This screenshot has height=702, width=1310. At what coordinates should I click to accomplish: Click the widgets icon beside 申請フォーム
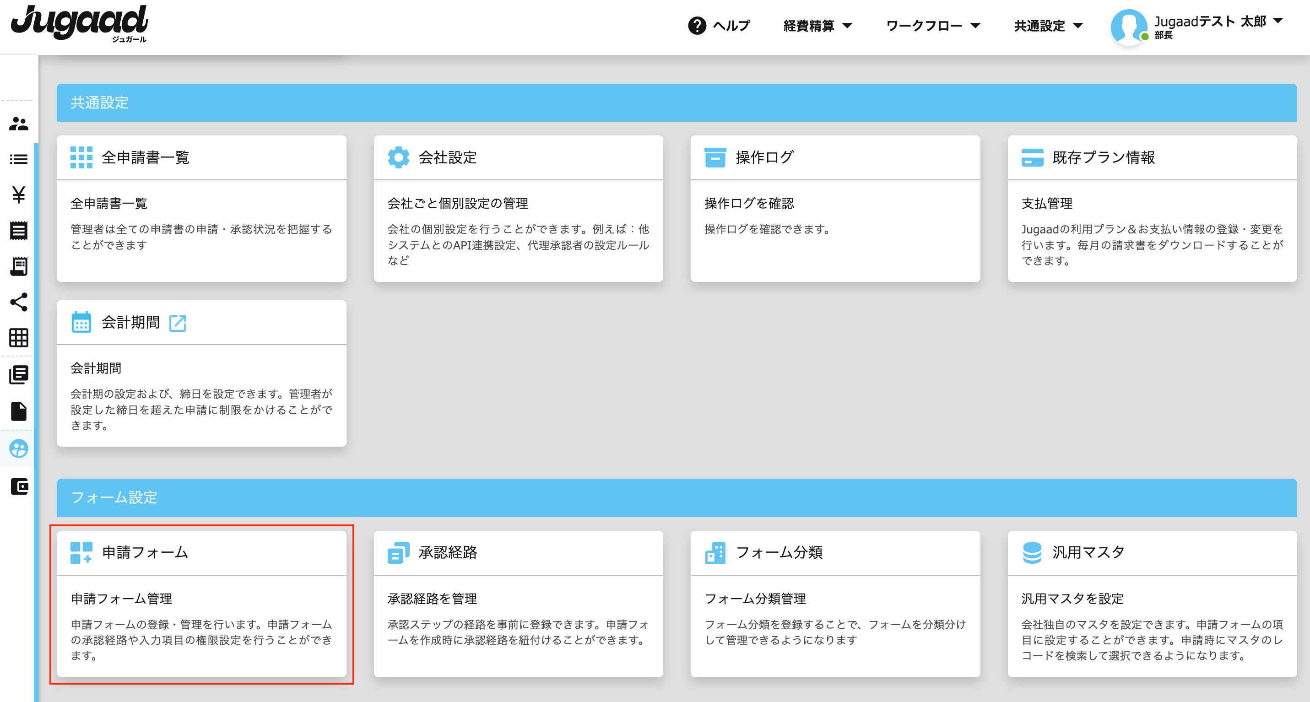(81, 552)
